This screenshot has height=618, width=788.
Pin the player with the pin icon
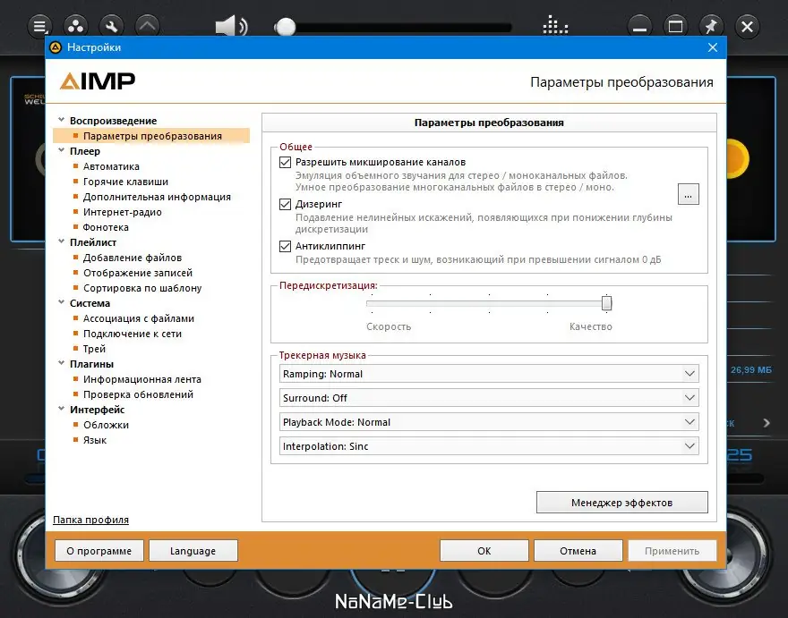pyautogui.click(x=711, y=26)
